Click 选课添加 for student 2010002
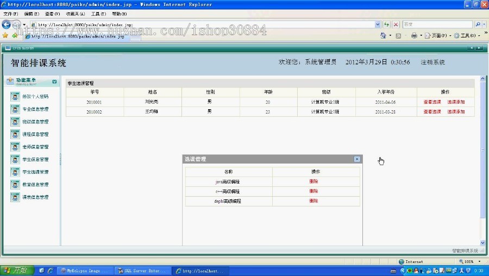Screen dimensions: 489x276 456,111
